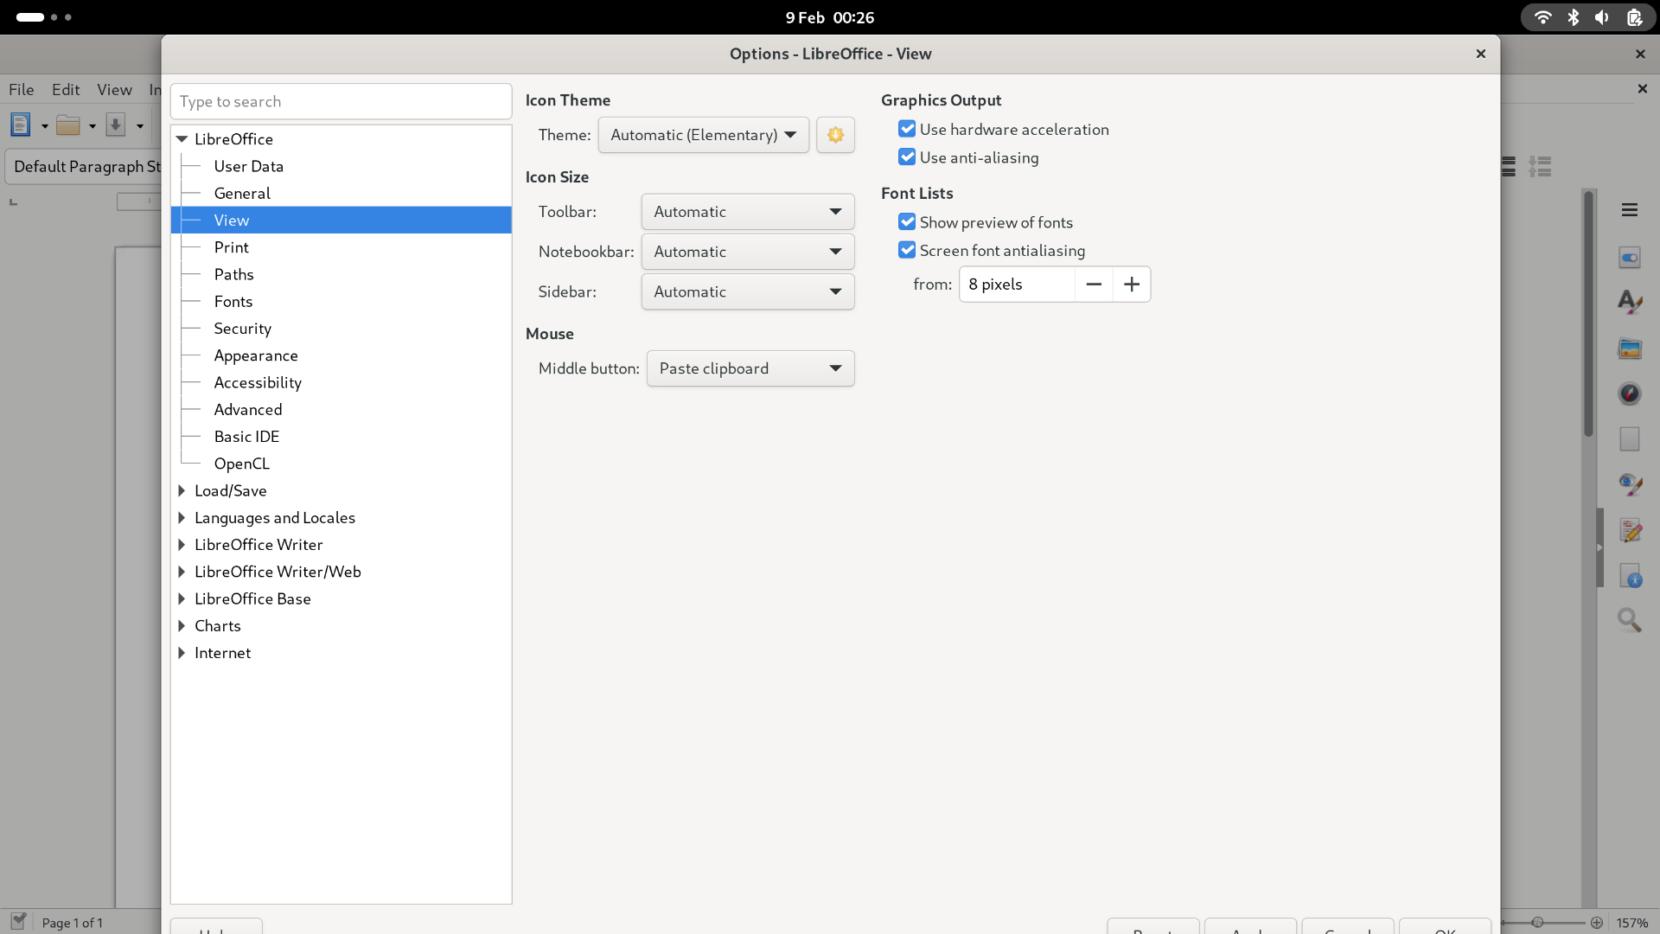Screen dimensions: 1660x934
Task: Open the Find deck magnifier in Writer sidebar
Action: pos(1630,620)
